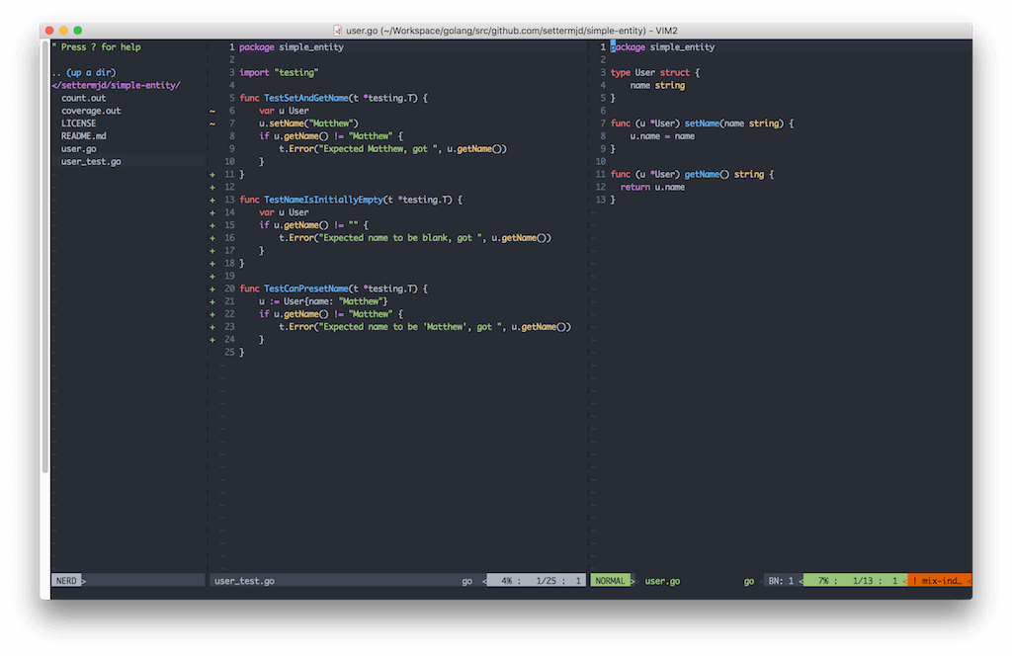Click user_test.go name in the middle statusline

(x=246, y=580)
